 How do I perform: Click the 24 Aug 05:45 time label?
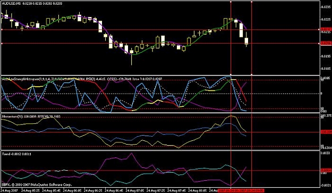[x=51, y=190]
